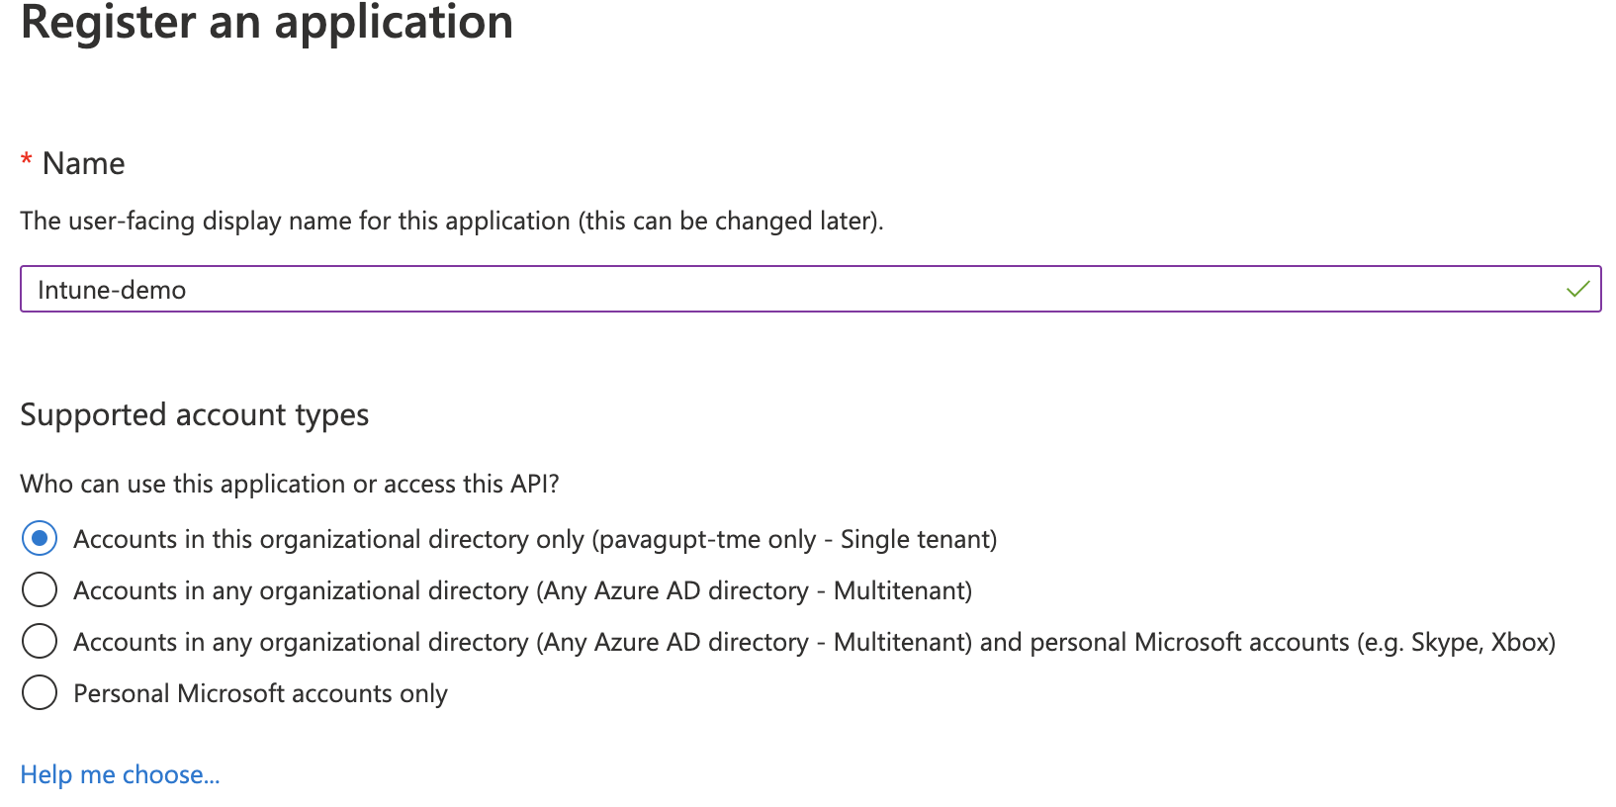Select 'Accounts in this organizational directory only' radio

39,538
